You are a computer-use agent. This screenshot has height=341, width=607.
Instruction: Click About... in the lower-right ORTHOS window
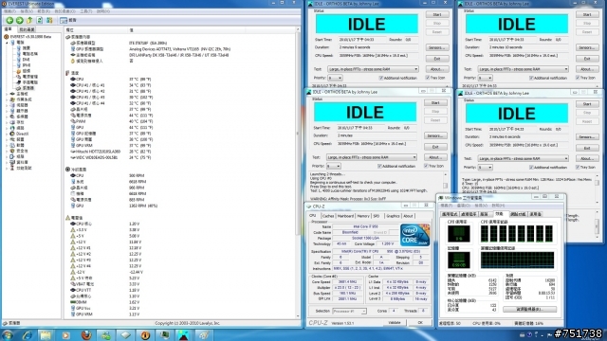pos(587,158)
